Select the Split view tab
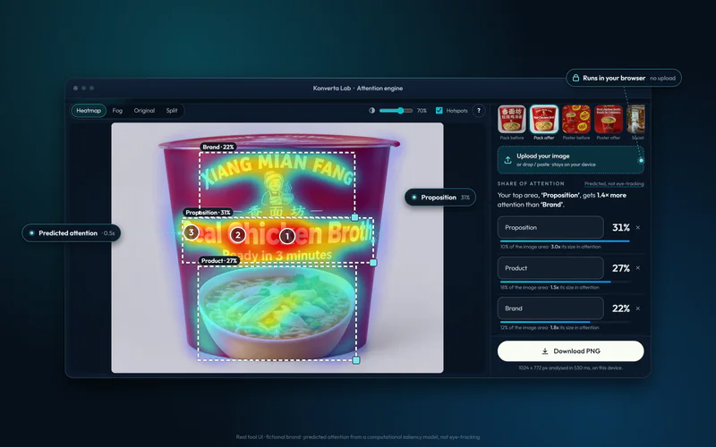 click(172, 110)
